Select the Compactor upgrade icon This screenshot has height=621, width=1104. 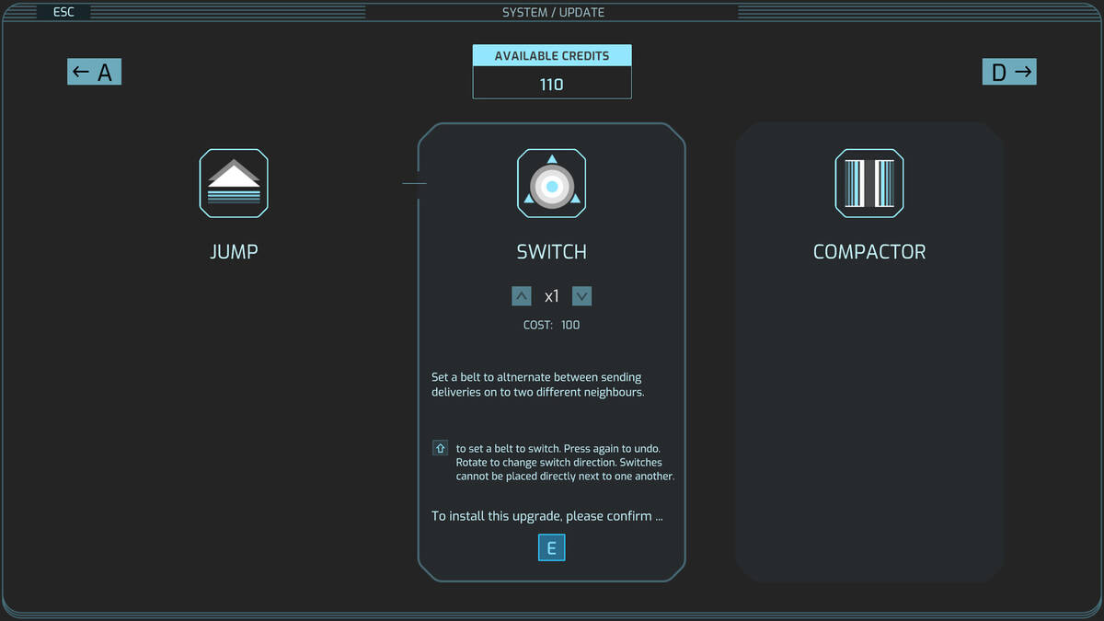click(869, 183)
